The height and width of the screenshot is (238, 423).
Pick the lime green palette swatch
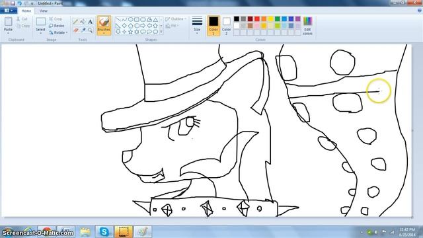point(278,26)
